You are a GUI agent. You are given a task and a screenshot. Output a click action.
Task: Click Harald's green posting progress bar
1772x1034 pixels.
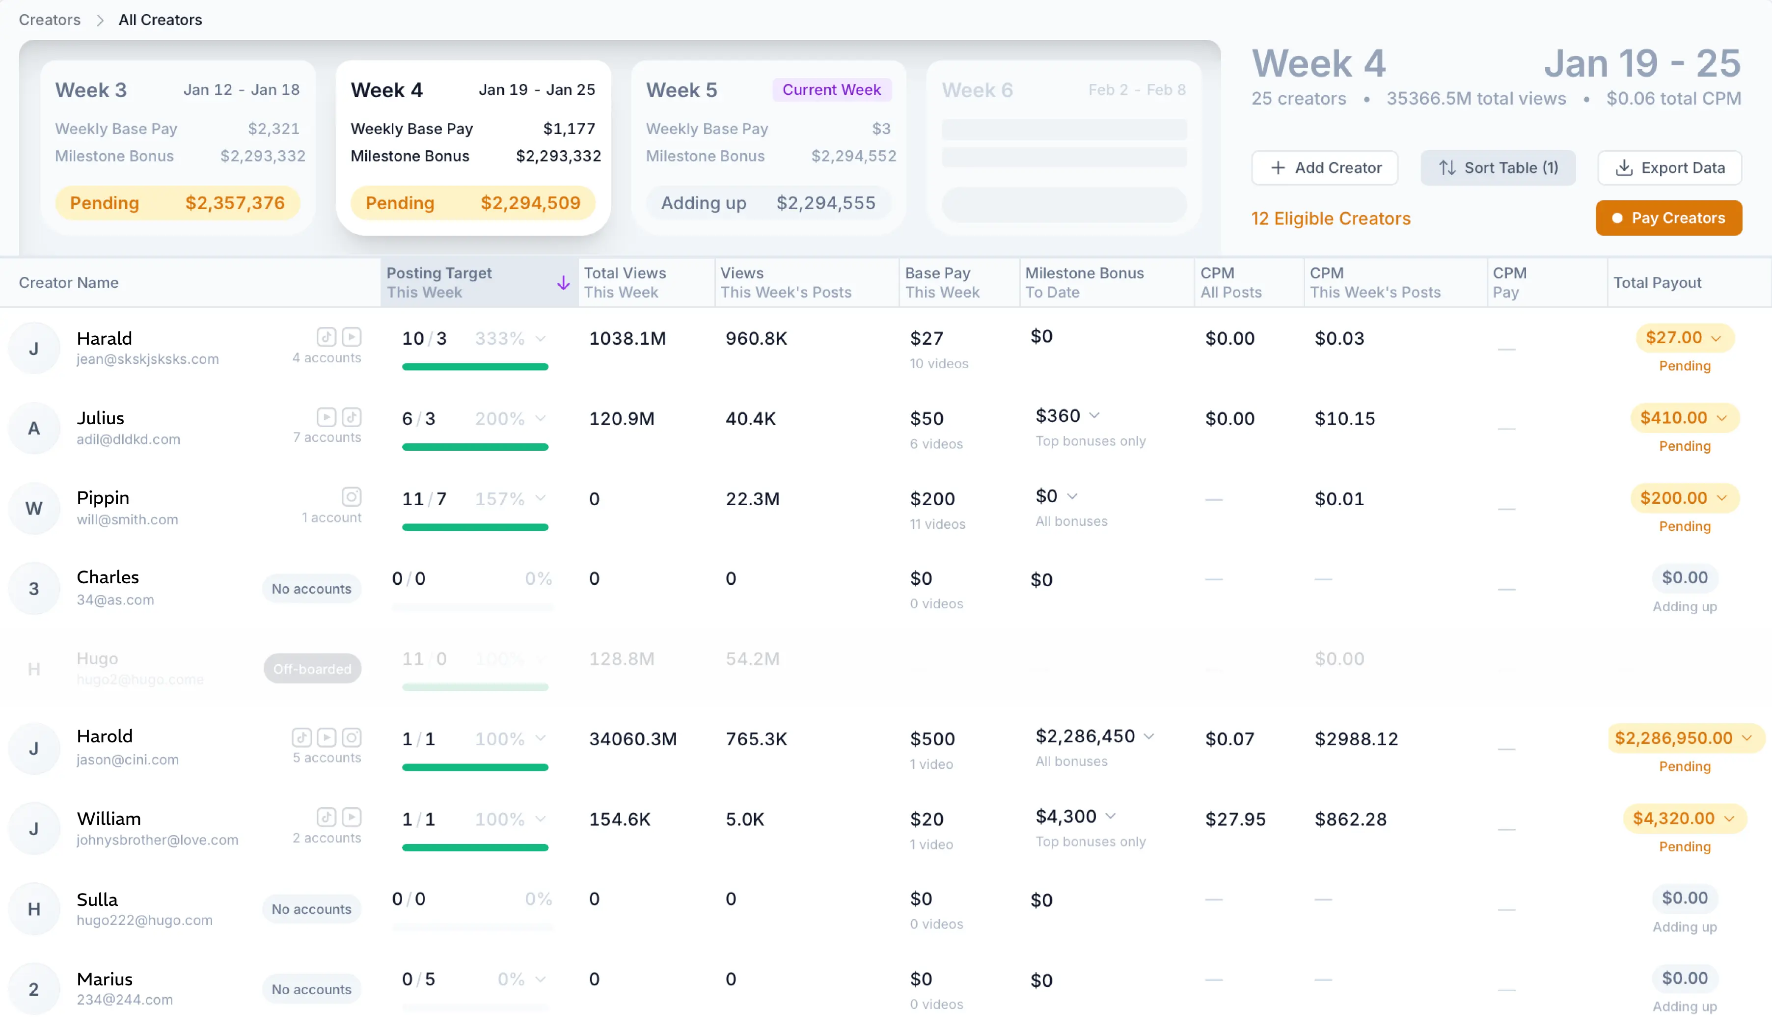click(x=475, y=367)
